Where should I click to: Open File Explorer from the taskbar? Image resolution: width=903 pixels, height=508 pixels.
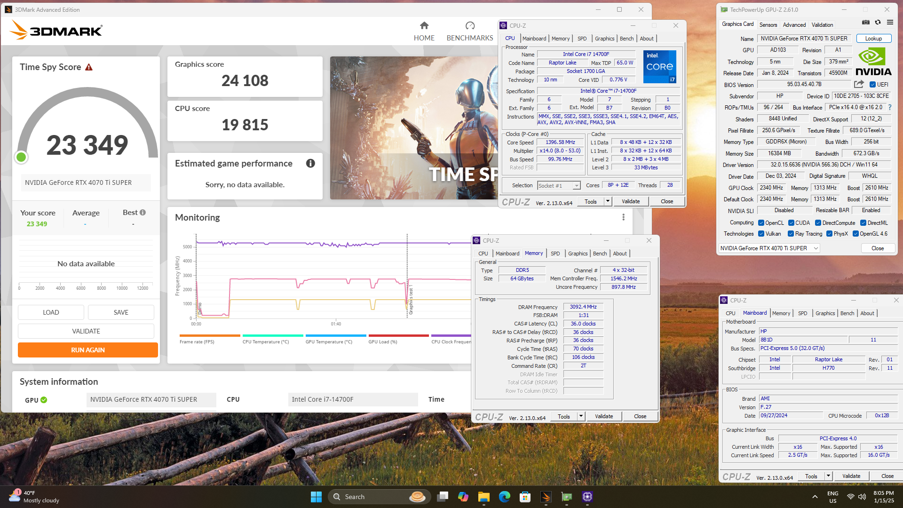(x=484, y=497)
